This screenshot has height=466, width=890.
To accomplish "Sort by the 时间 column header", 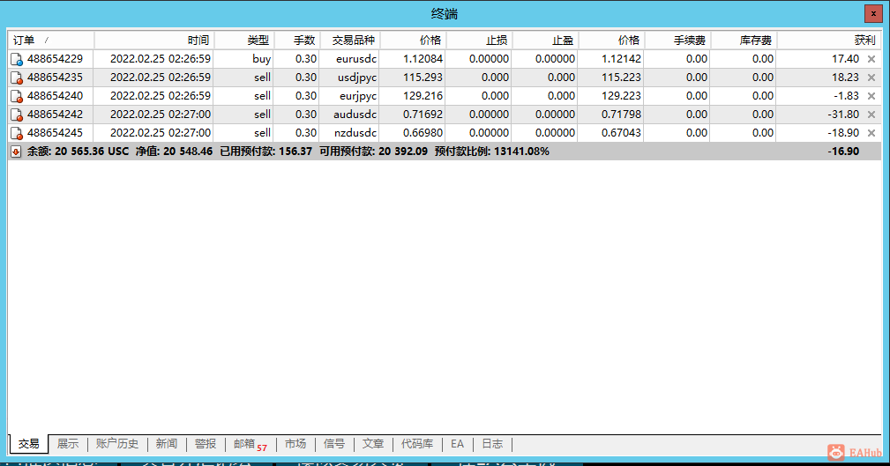I will (153, 41).
